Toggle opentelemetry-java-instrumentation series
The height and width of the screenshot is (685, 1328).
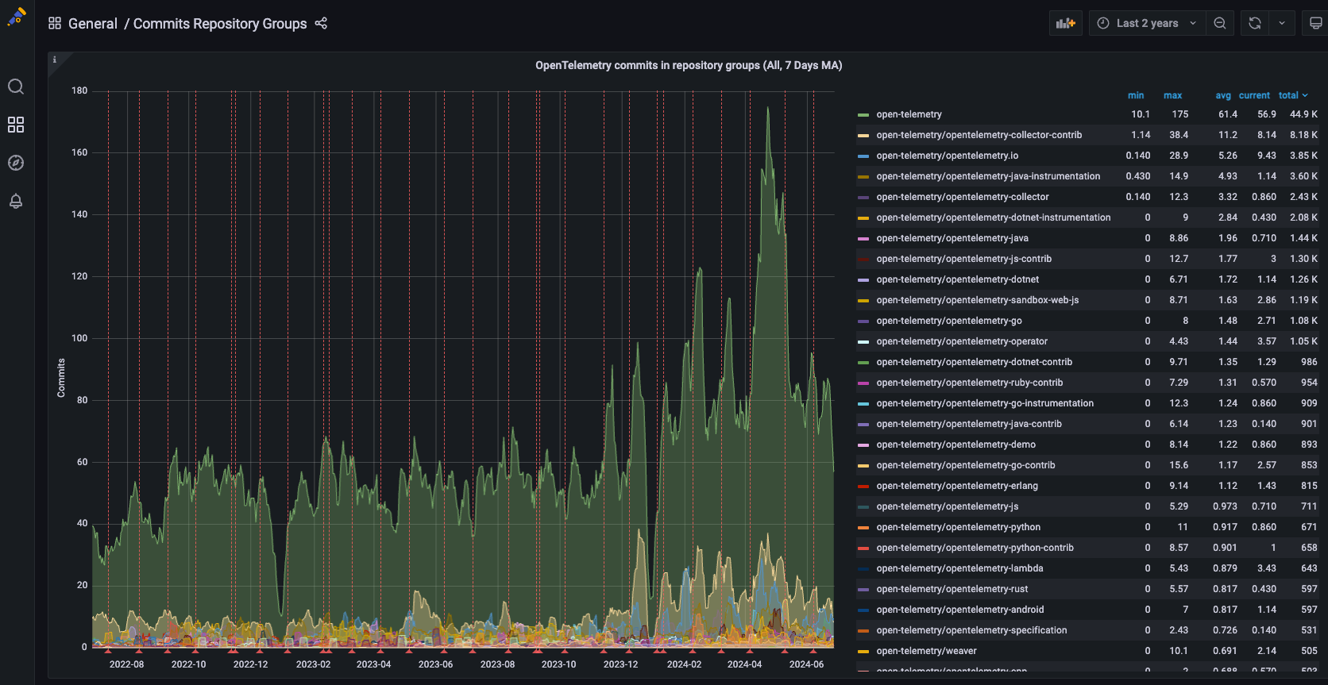coord(988,176)
